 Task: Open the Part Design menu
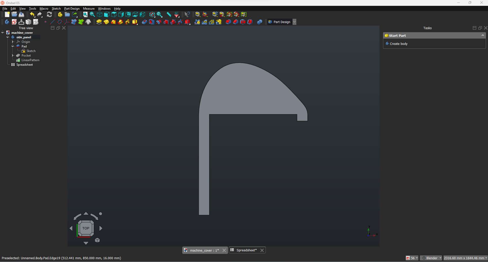(x=72, y=9)
